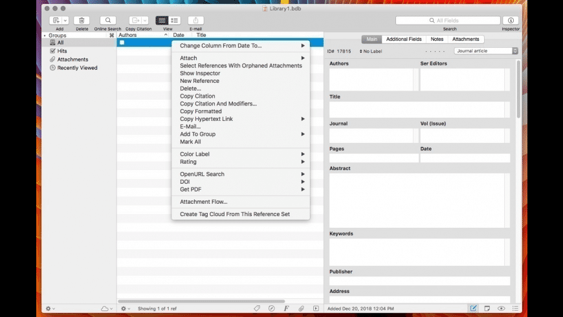This screenshot has width=563, height=317.
Task: Toggle the edit pane icon at bottom right
Action: (x=473, y=309)
